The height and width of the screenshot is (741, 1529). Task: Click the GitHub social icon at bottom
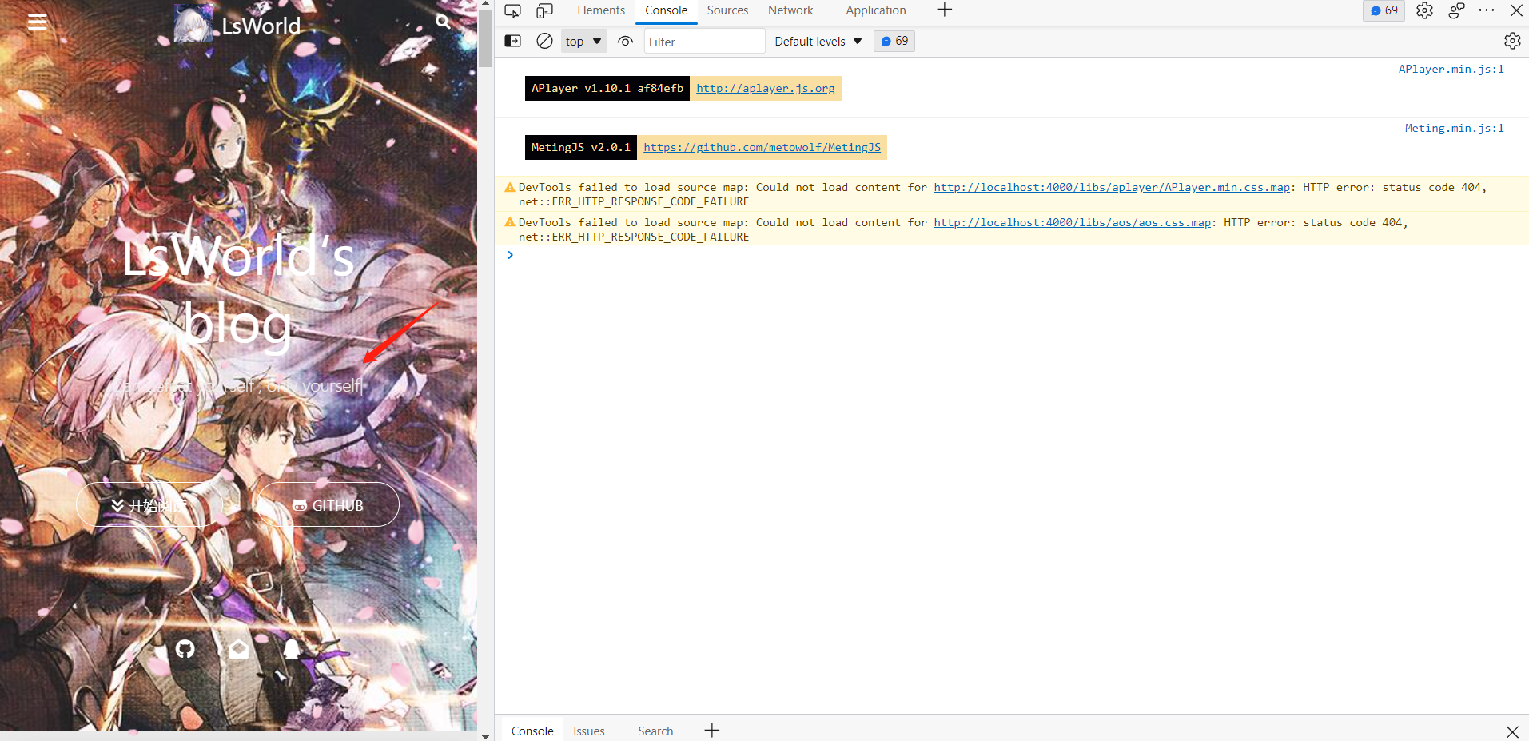point(185,649)
